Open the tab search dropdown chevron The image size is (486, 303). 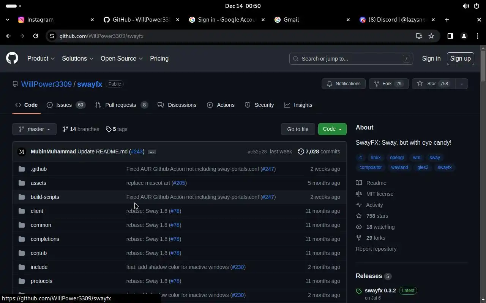point(8,20)
